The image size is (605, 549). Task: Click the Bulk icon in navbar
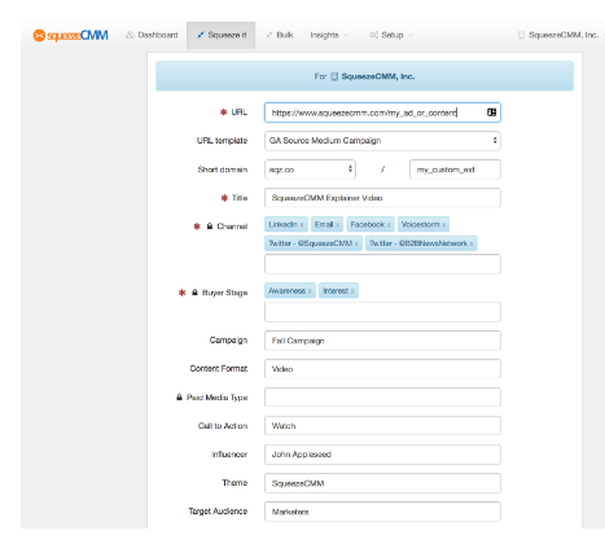coord(269,35)
